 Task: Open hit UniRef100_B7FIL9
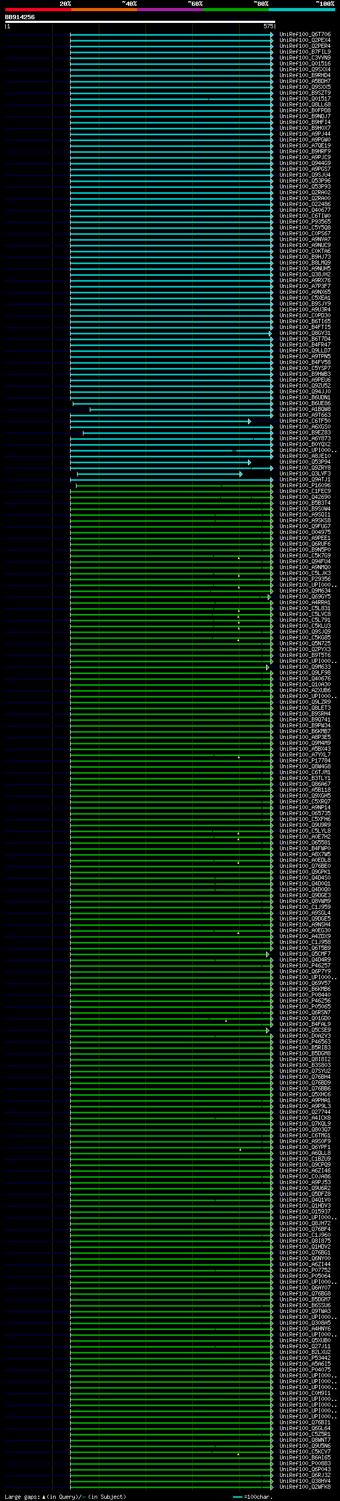coord(305,52)
